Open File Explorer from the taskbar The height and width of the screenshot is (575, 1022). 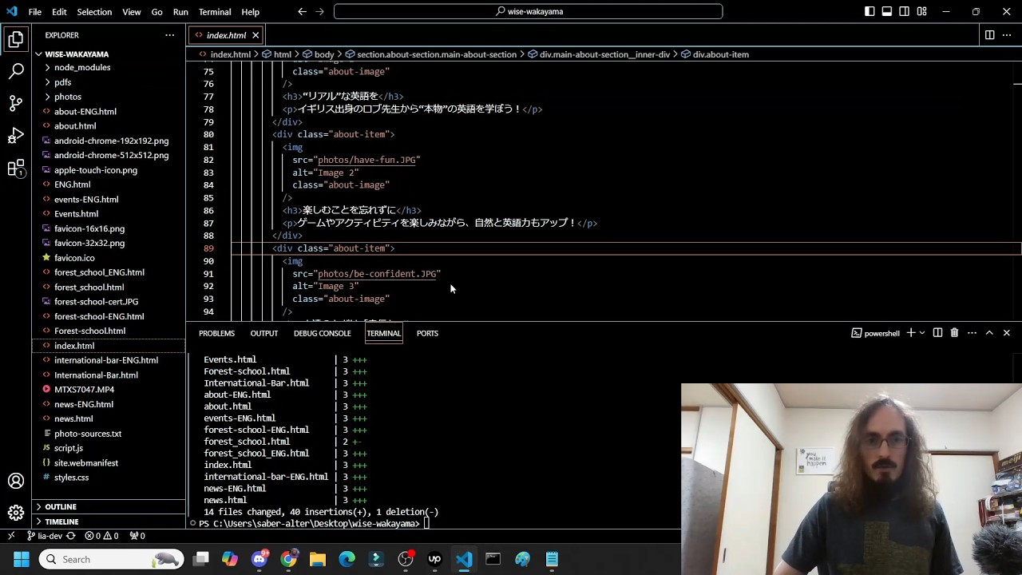pos(318,559)
